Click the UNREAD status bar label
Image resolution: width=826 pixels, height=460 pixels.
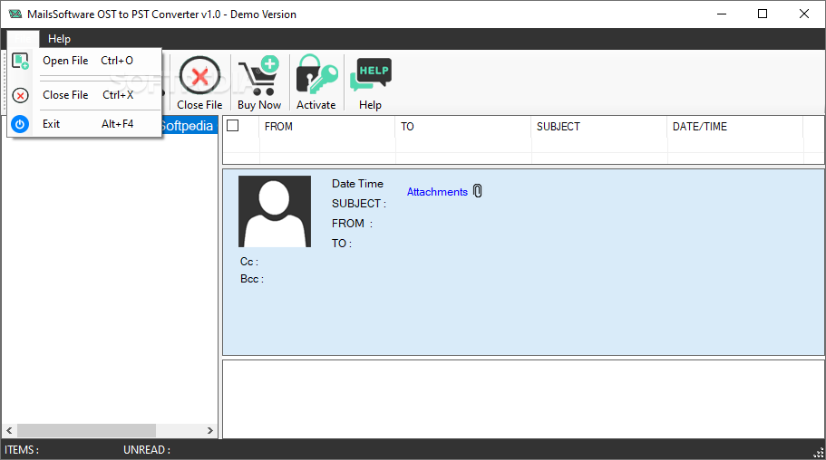[x=147, y=450]
